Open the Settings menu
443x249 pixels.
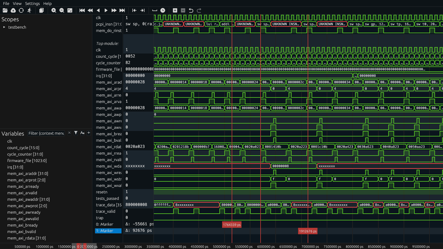click(32, 3)
